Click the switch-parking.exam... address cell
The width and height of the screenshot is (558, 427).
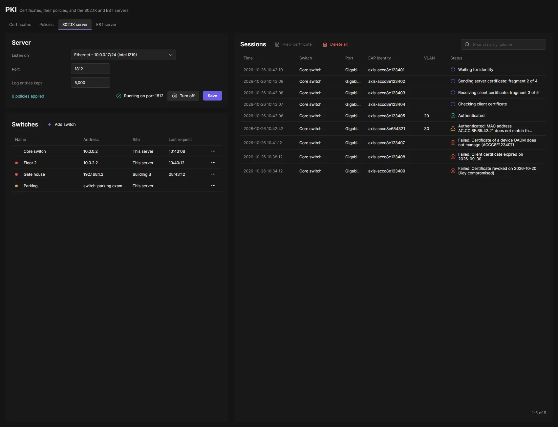(x=104, y=186)
